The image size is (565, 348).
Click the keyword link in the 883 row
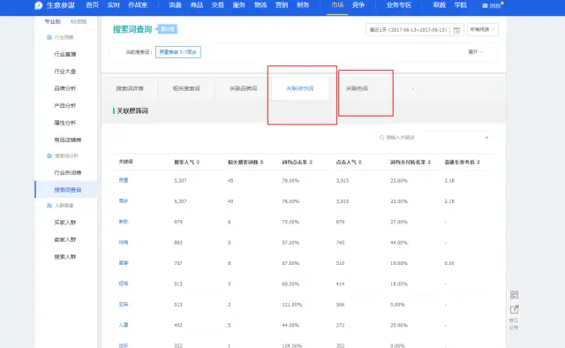click(124, 242)
